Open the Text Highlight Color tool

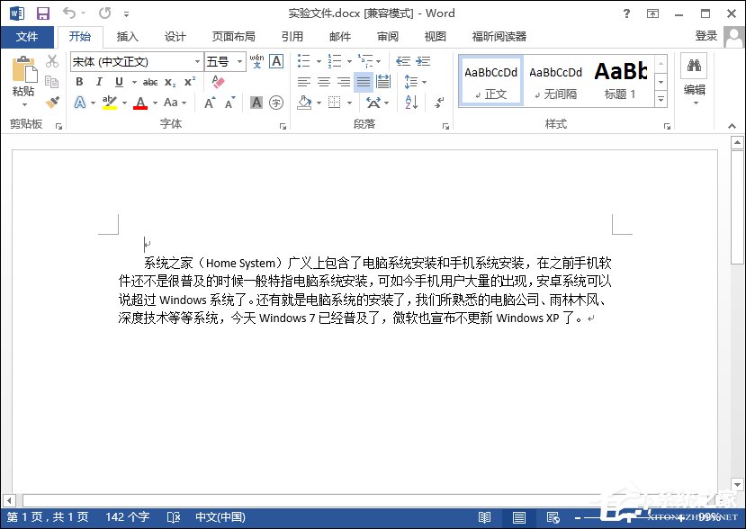click(109, 101)
